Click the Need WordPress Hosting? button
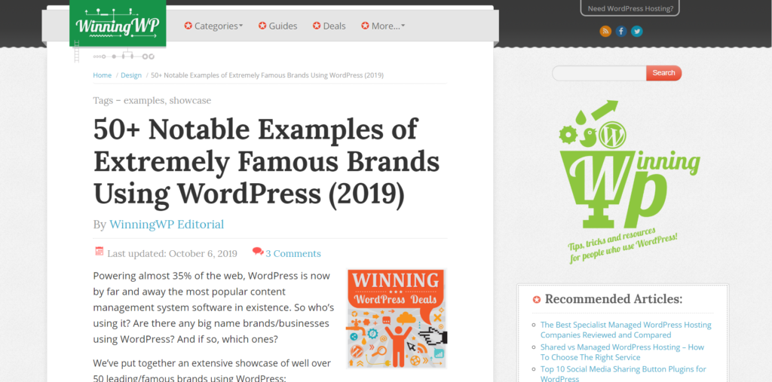The width and height of the screenshot is (772, 382). point(630,8)
